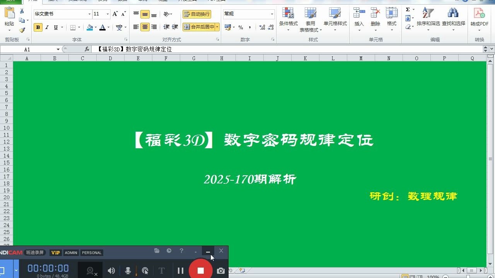Apply comma style
495x278 pixels.
tap(250, 27)
